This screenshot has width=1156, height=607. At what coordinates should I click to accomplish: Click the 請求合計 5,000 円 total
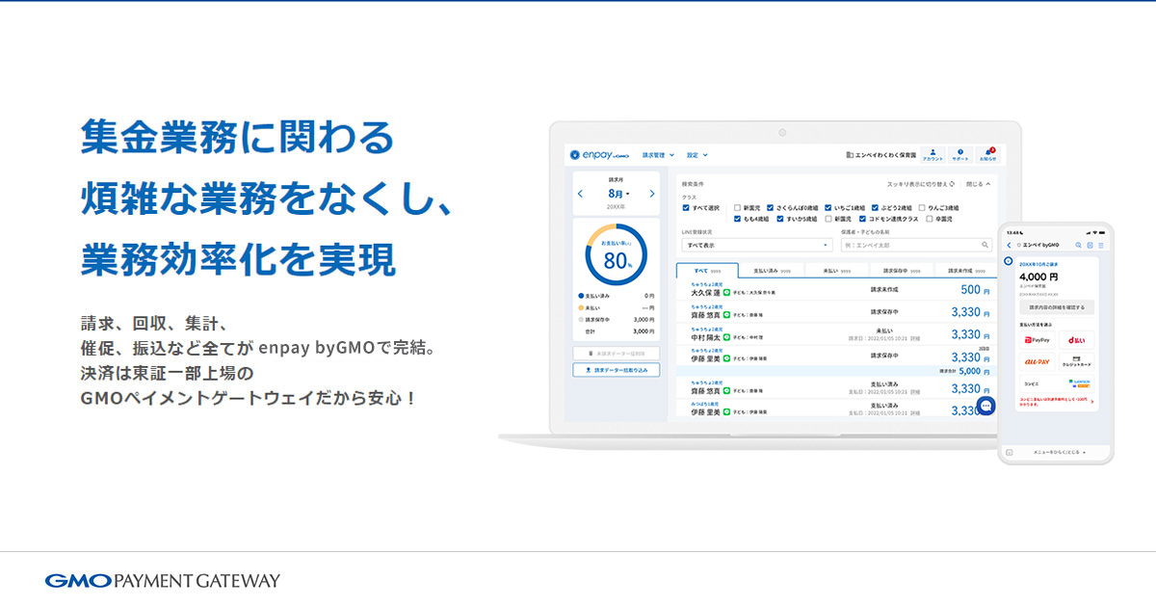[963, 370]
